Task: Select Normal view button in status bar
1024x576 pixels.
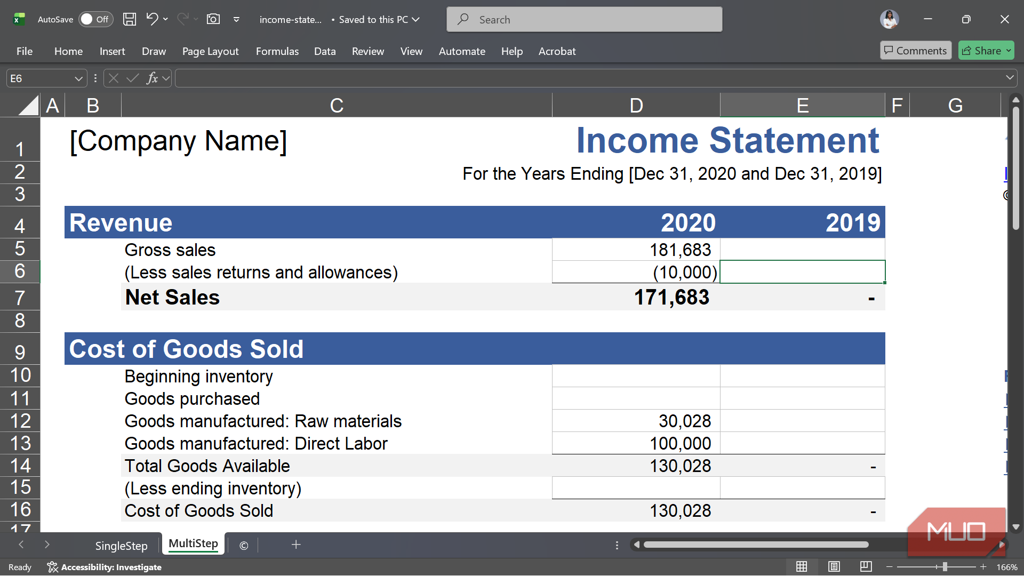Action: coord(802,567)
